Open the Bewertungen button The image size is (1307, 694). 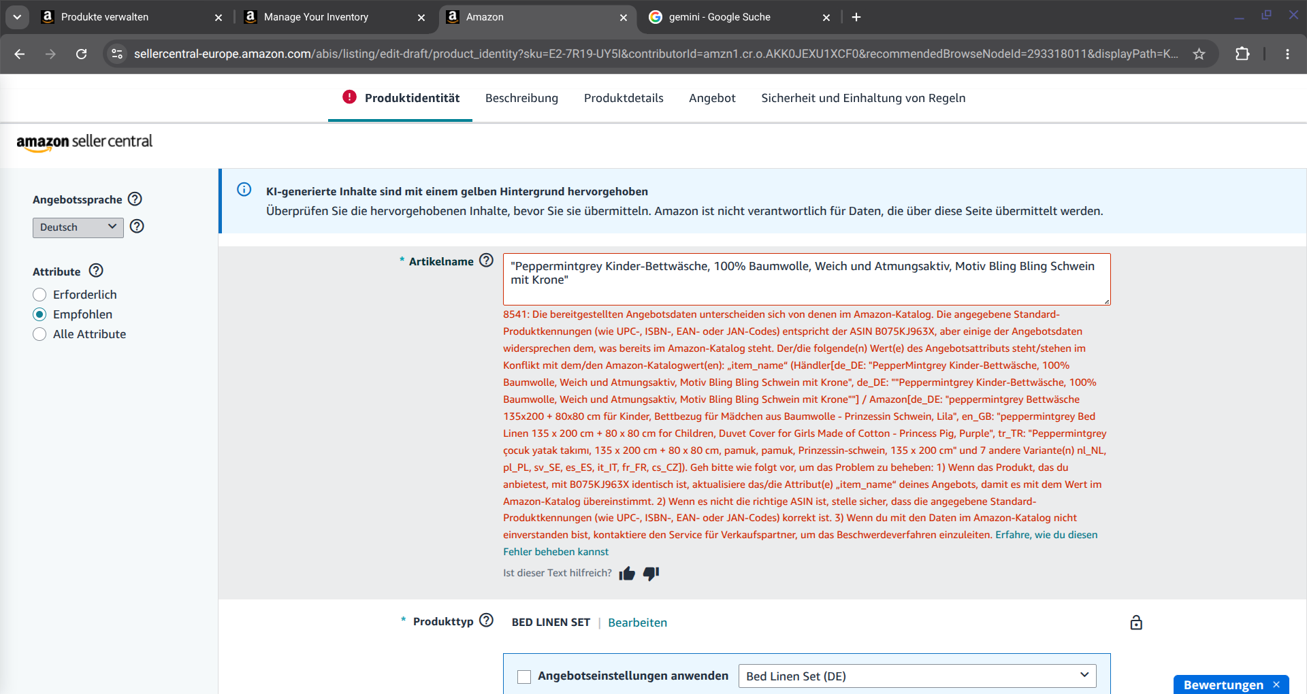click(1223, 684)
